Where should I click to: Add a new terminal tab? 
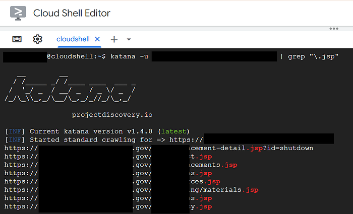point(114,39)
